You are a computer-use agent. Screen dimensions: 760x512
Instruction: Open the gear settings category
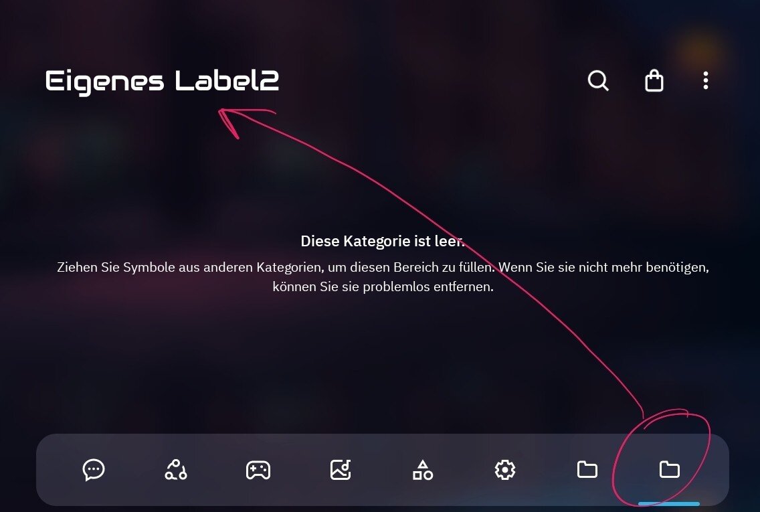[505, 470]
